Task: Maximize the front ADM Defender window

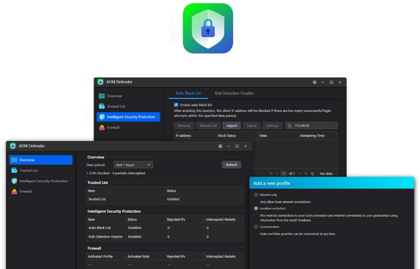Action: click(x=237, y=146)
